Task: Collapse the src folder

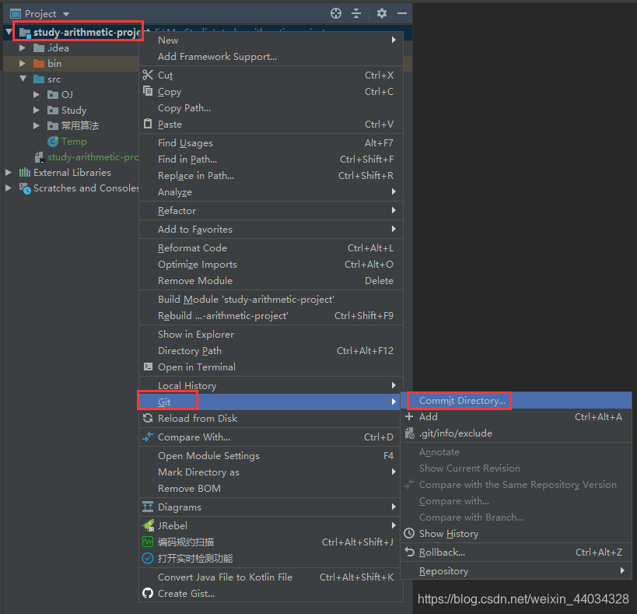Action: (x=23, y=79)
